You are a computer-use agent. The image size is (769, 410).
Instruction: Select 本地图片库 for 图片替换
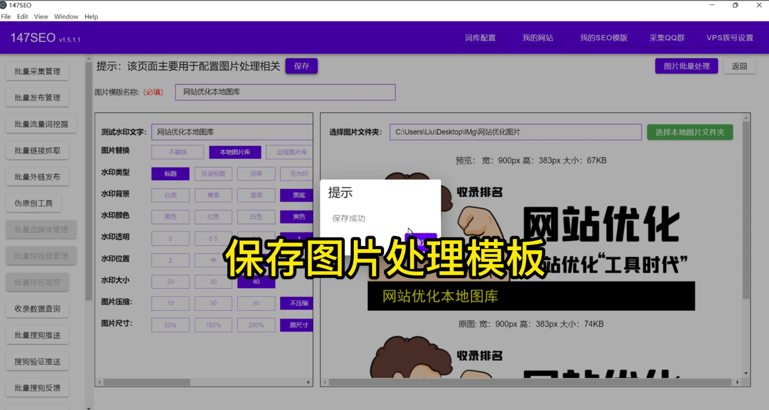pos(235,152)
